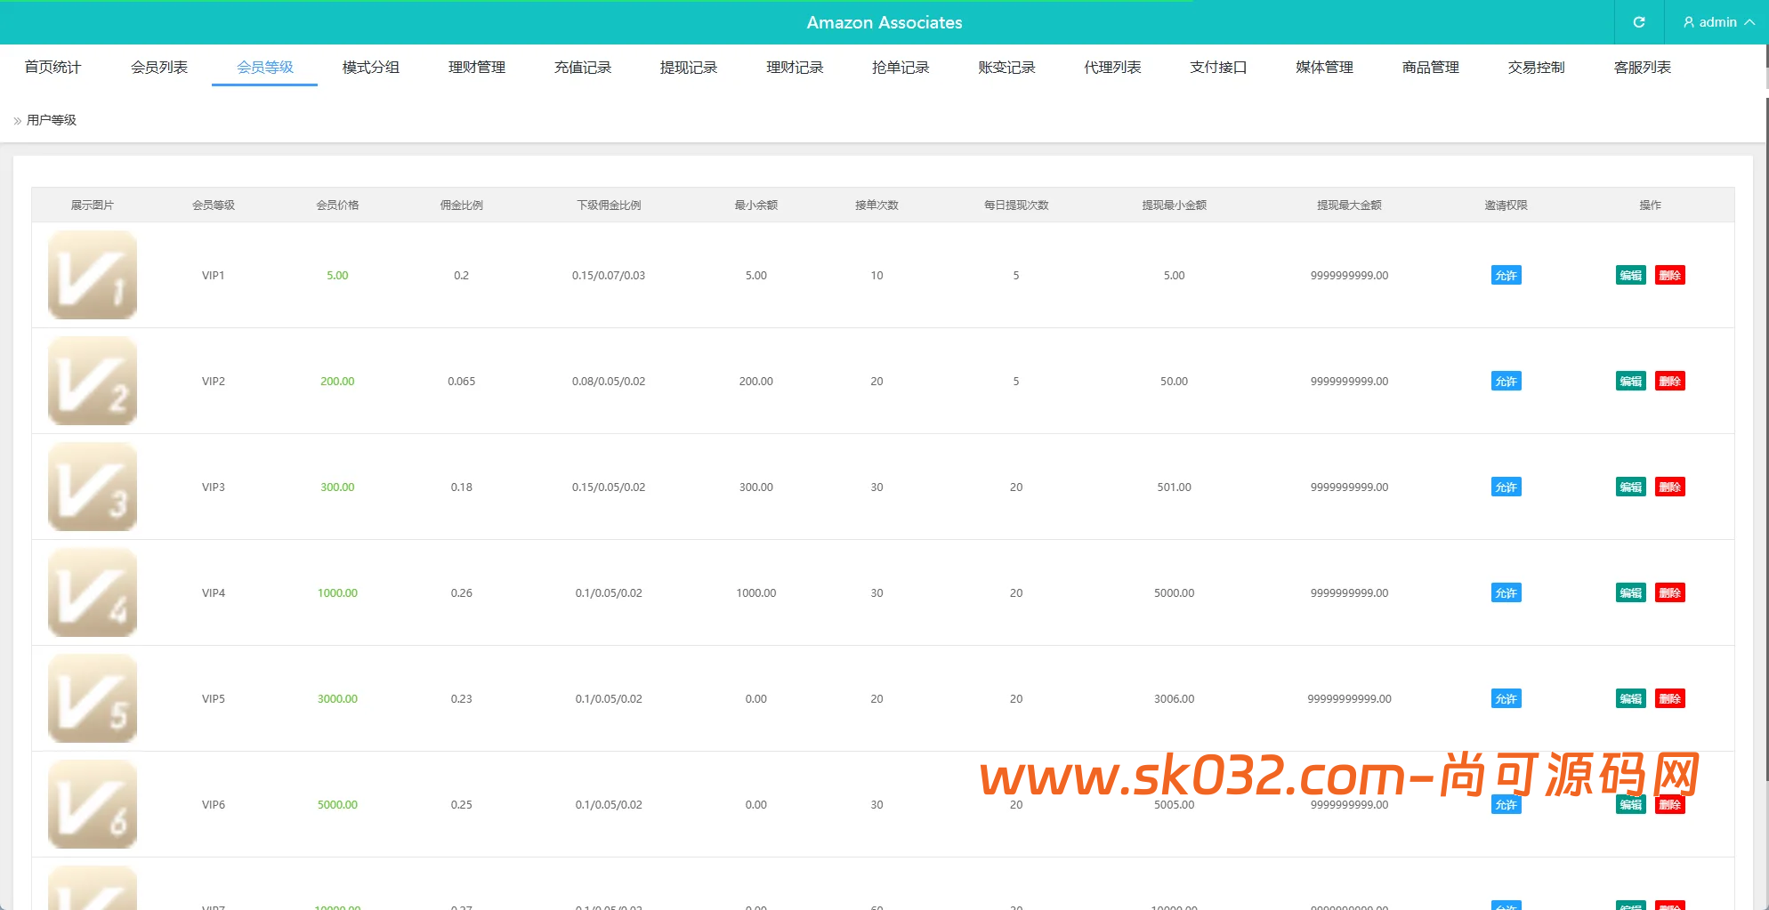Click 编辑 button for VIP2 row
Viewport: 1769px width, 910px height.
[x=1629, y=381]
